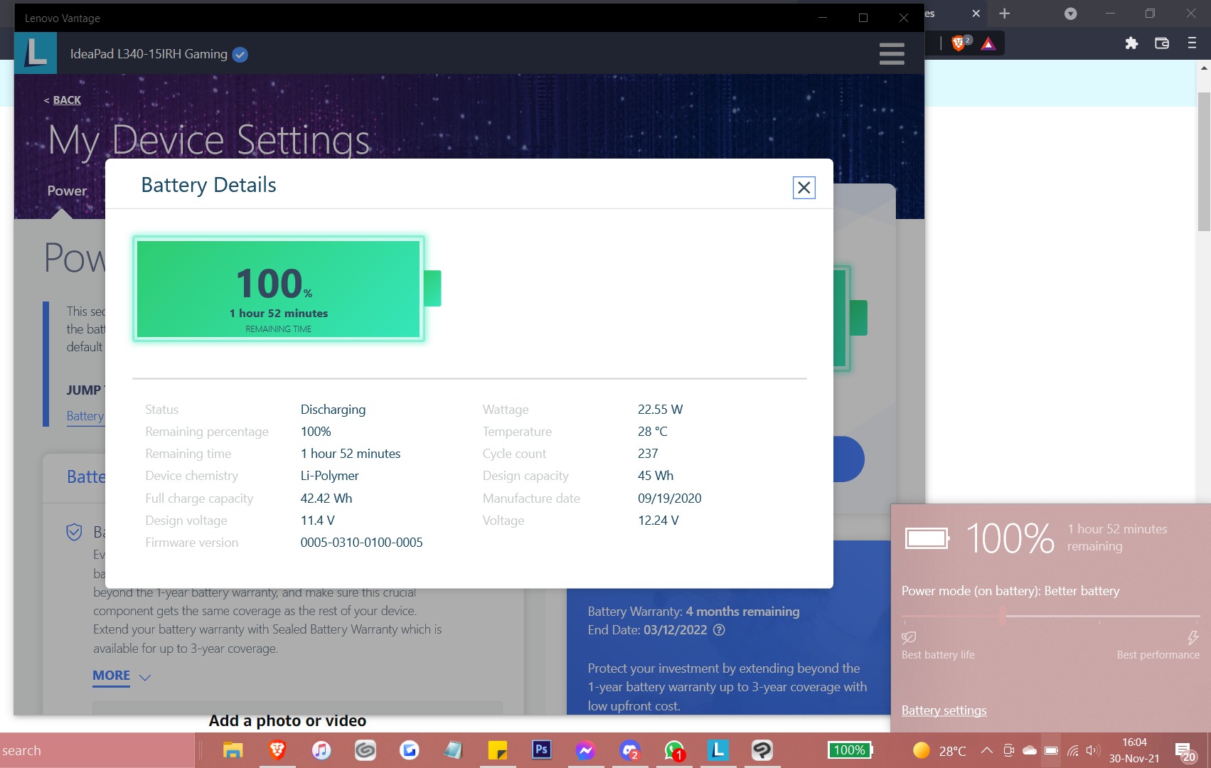This screenshot has height=768, width=1211.
Task: Go BACK from My Device Settings
Action: click(x=67, y=100)
